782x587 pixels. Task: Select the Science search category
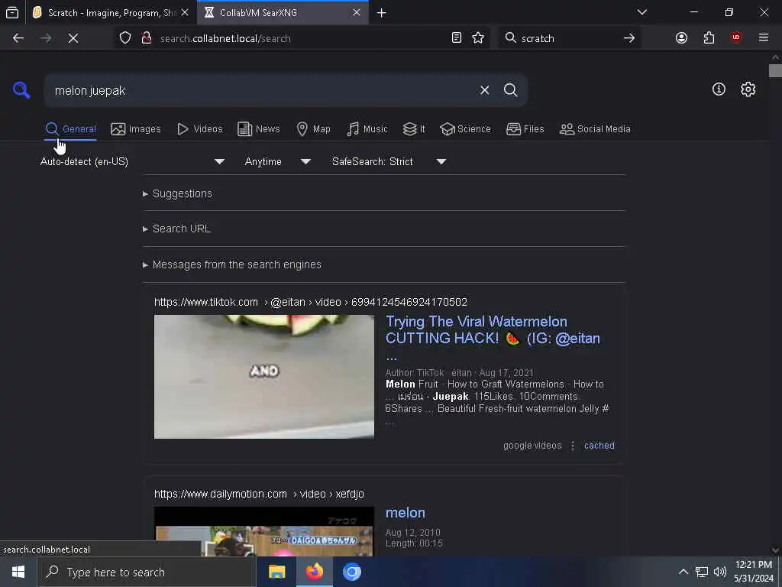[465, 129]
